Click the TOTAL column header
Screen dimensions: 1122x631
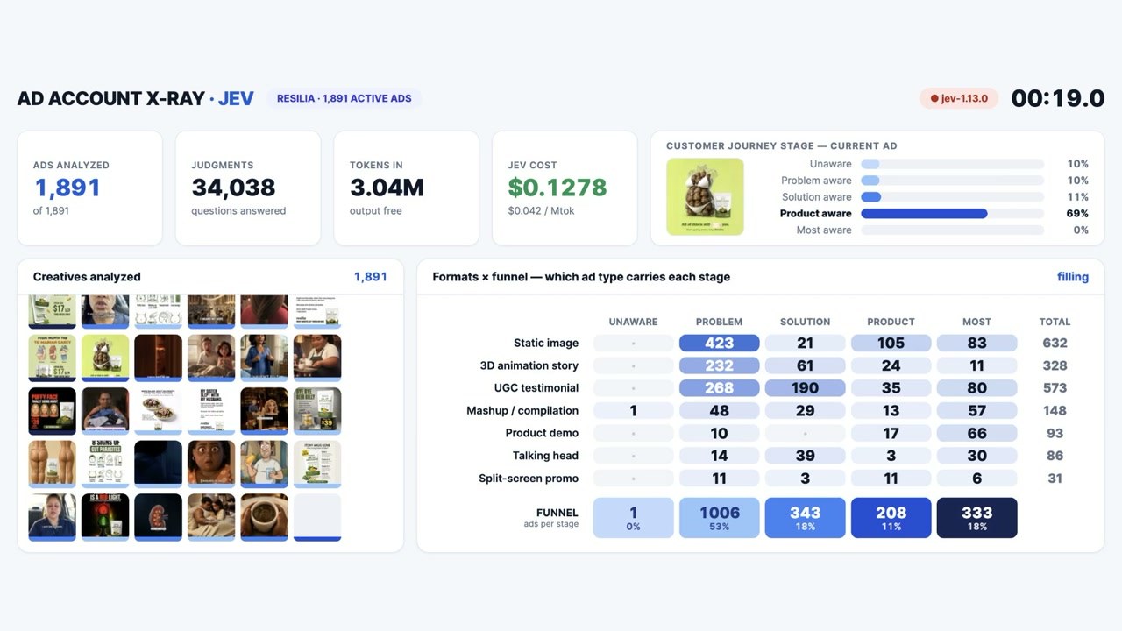1055,322
